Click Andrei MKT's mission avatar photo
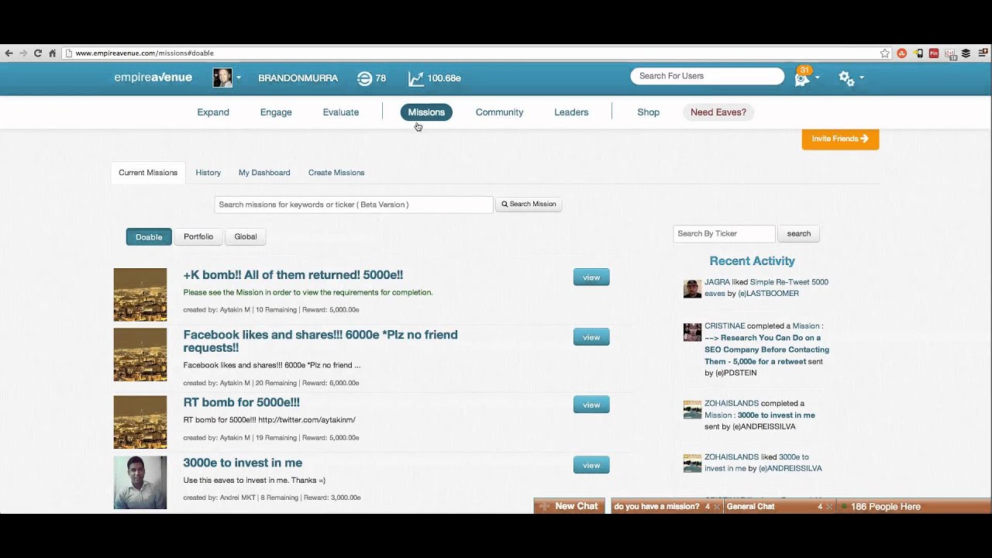Screen dimensions: 992x558 (x=140, y=482)
